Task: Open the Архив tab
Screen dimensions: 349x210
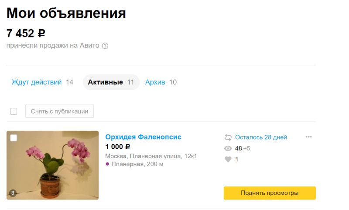Action: pos(161,82)
